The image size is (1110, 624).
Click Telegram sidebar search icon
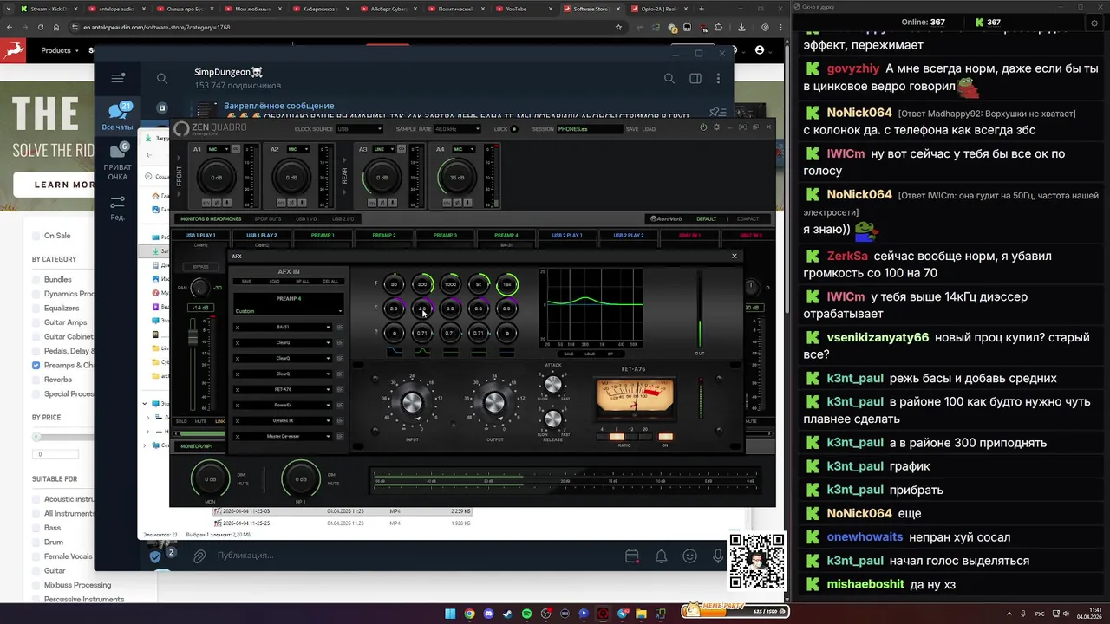click(162, 78)
